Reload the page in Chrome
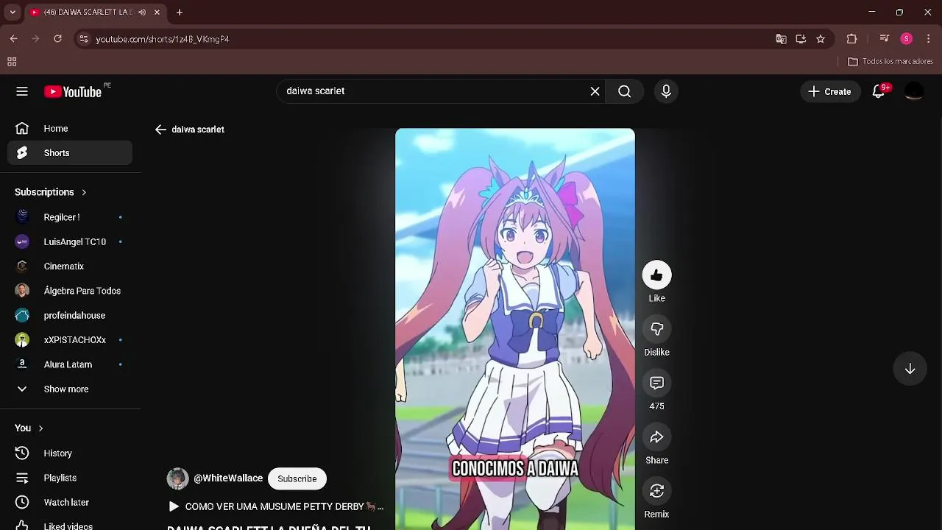The image size is (942, 530). (x=57, y=39)
